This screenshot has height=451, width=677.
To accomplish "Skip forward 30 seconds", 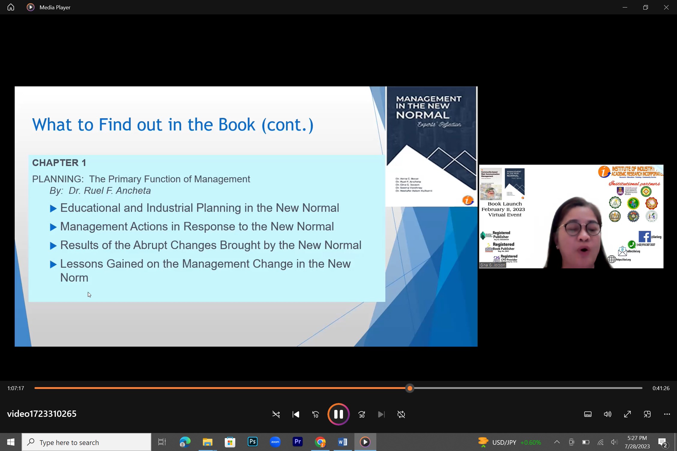I will (362, 414).
